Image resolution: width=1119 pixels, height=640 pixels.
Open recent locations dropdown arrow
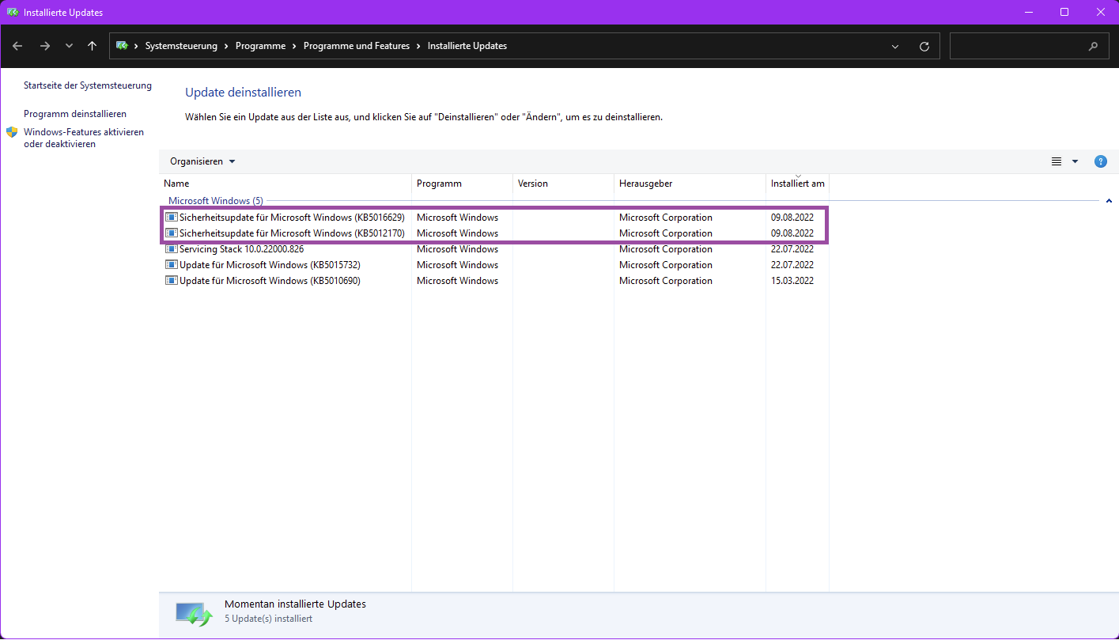click(69, 46)
